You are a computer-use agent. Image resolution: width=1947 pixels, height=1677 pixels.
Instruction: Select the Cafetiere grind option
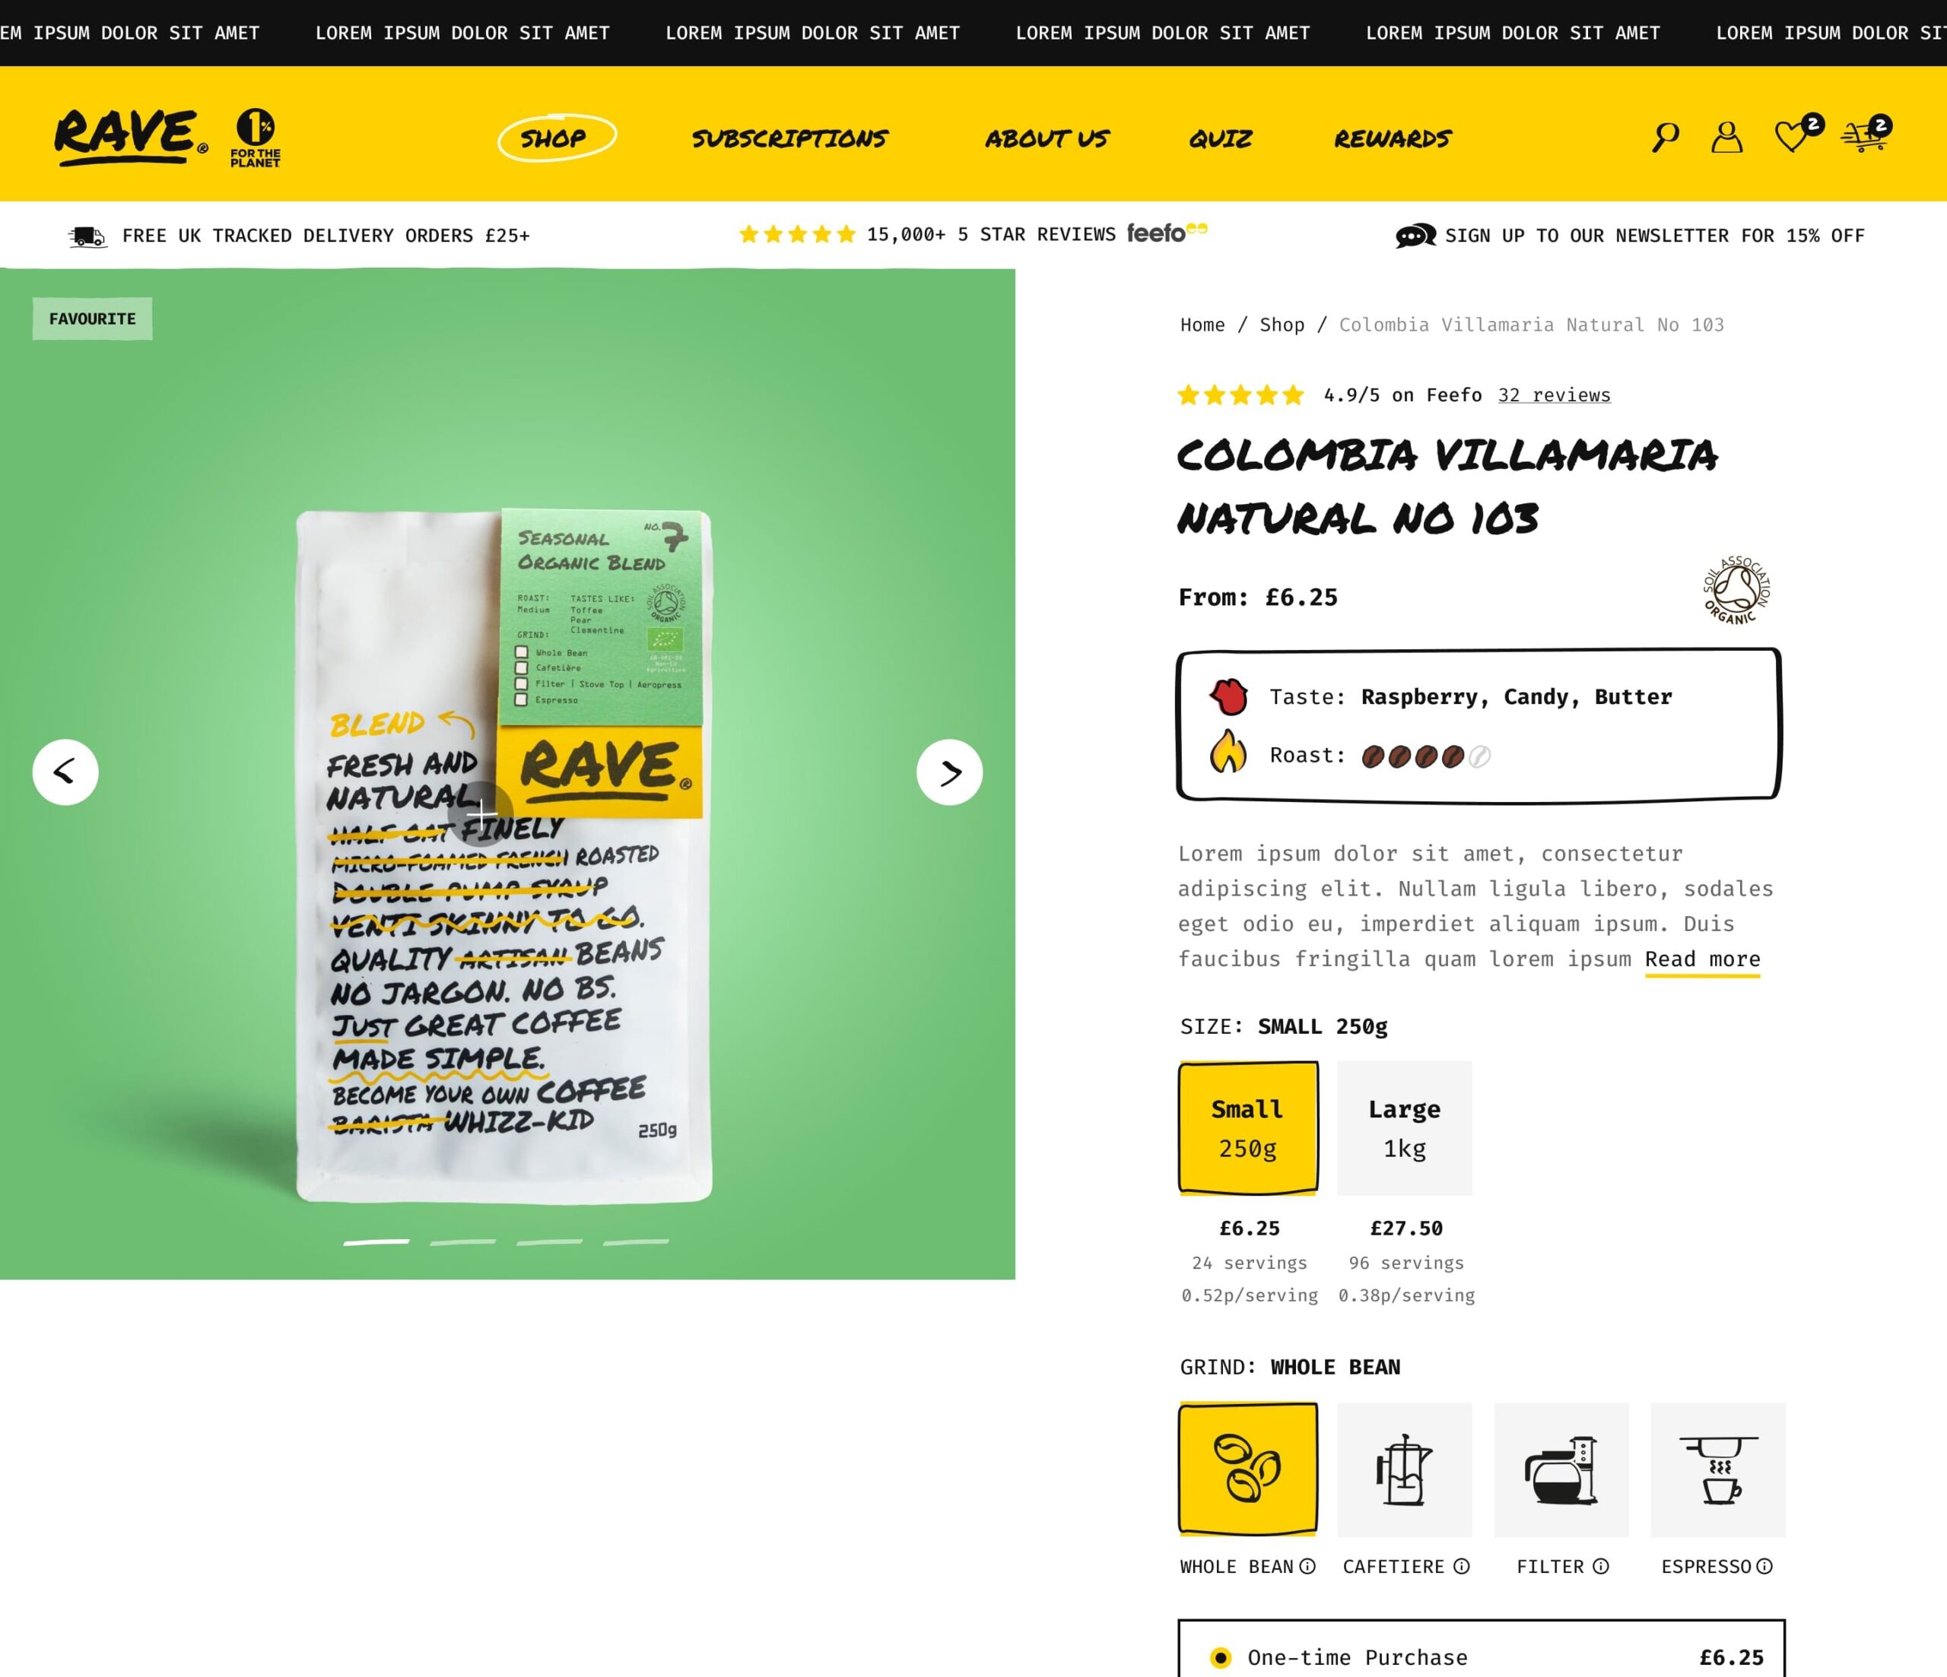pyautogui.click(x=1405, y=1470)
